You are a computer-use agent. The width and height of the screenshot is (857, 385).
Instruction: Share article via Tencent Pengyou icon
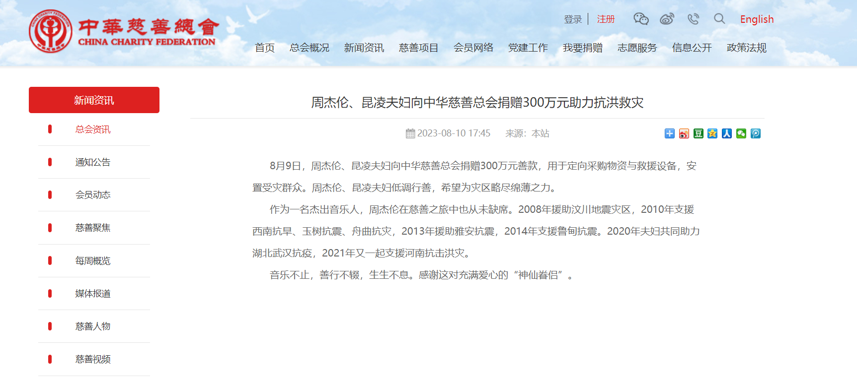[756, 133]
